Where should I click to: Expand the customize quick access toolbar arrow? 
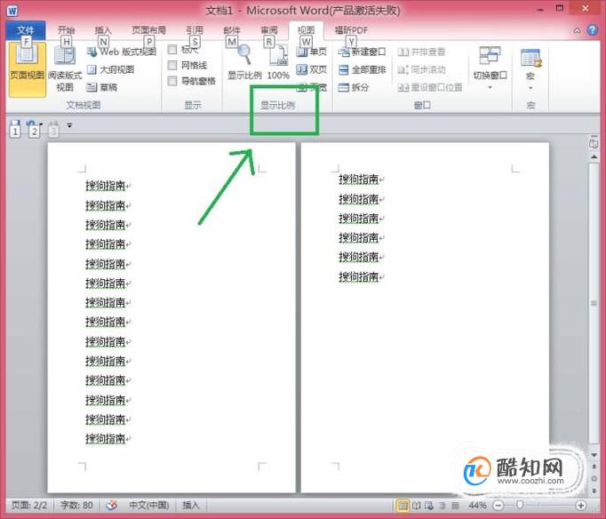click(x=69, y=125)
